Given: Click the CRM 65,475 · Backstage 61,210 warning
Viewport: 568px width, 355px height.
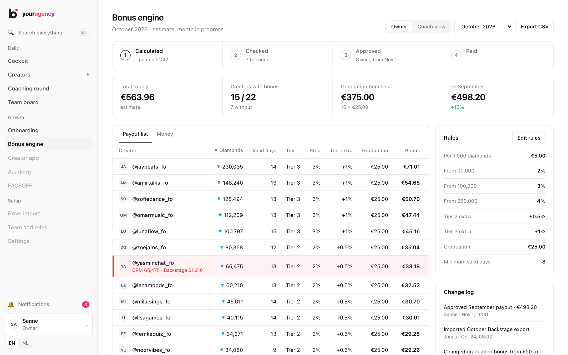Looking at the screenshot, I should point(167,270).
